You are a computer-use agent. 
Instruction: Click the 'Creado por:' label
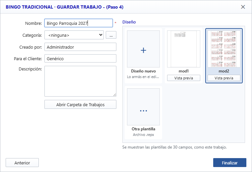point(31,47)
